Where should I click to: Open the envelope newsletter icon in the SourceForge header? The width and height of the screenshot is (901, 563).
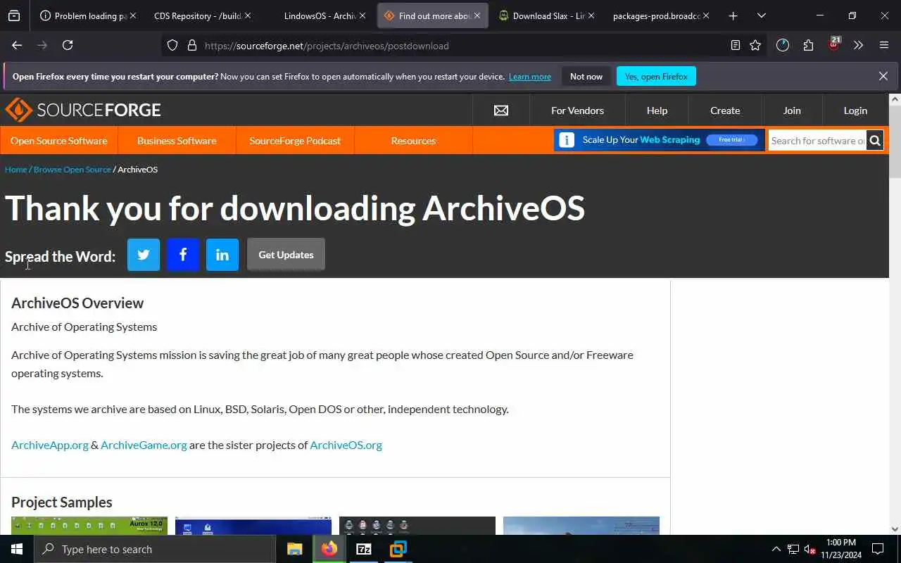(501, 110)
